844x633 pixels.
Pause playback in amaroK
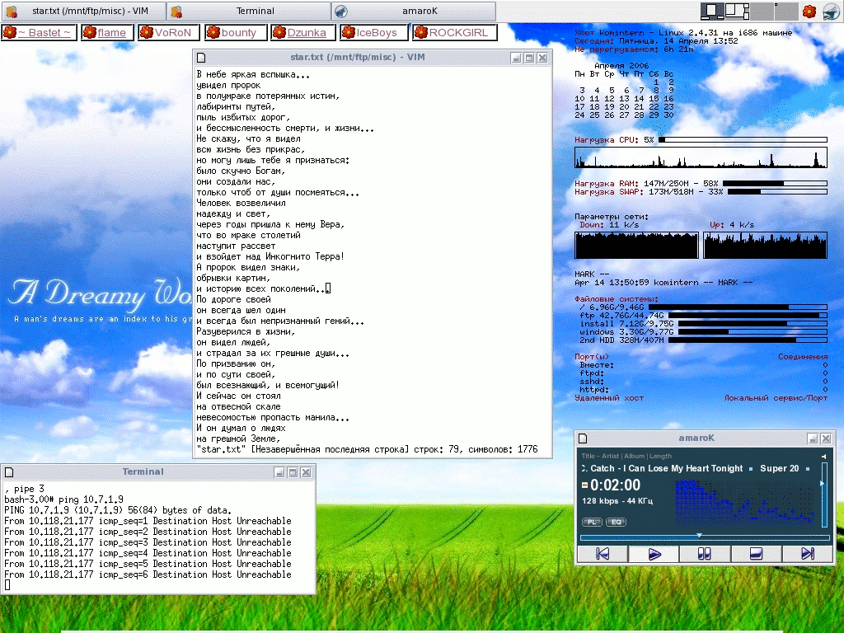705,554
